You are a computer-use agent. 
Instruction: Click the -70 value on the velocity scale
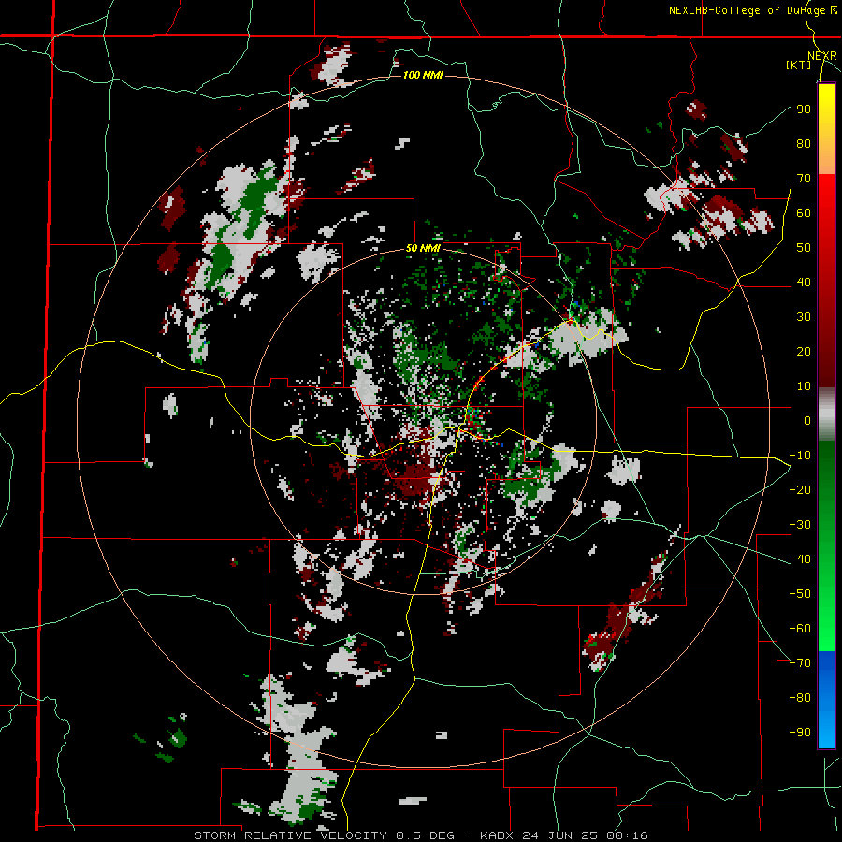click(800, 663)
